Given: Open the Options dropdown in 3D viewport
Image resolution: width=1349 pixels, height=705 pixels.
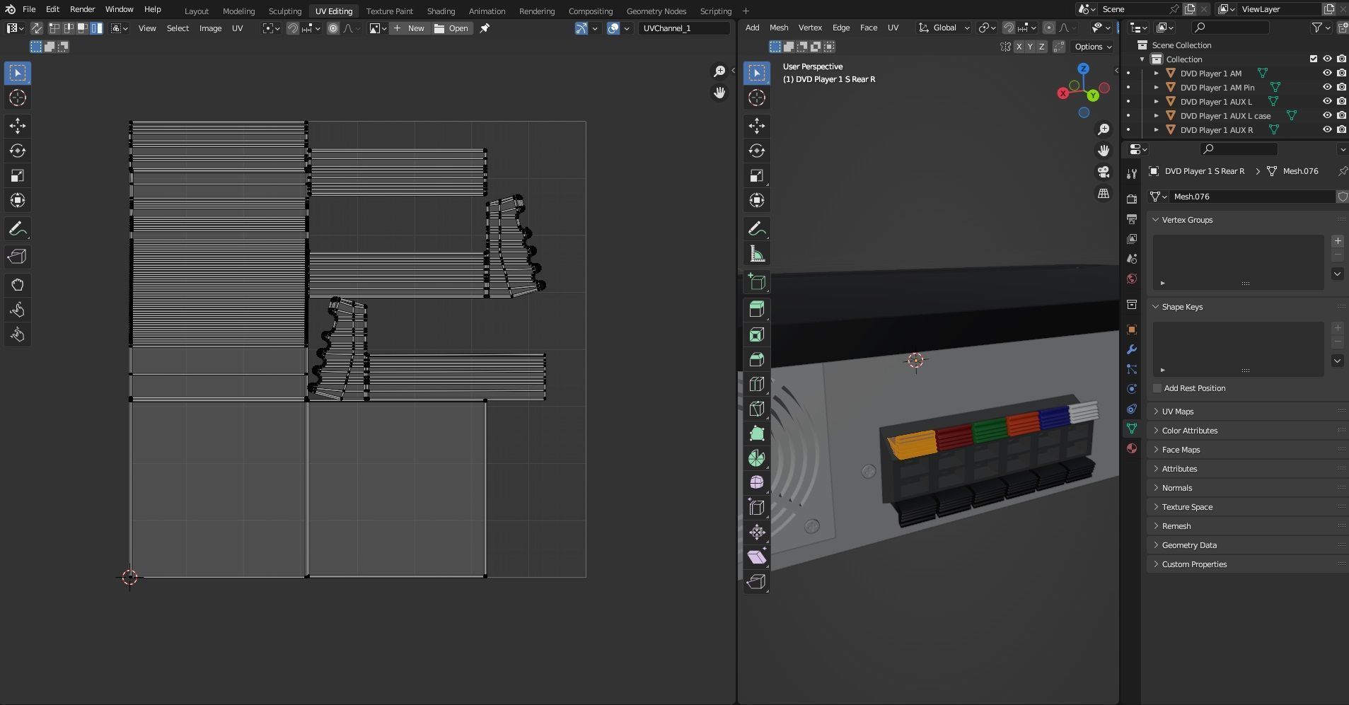Looking at the screenshot, I should coord(1093,47).
